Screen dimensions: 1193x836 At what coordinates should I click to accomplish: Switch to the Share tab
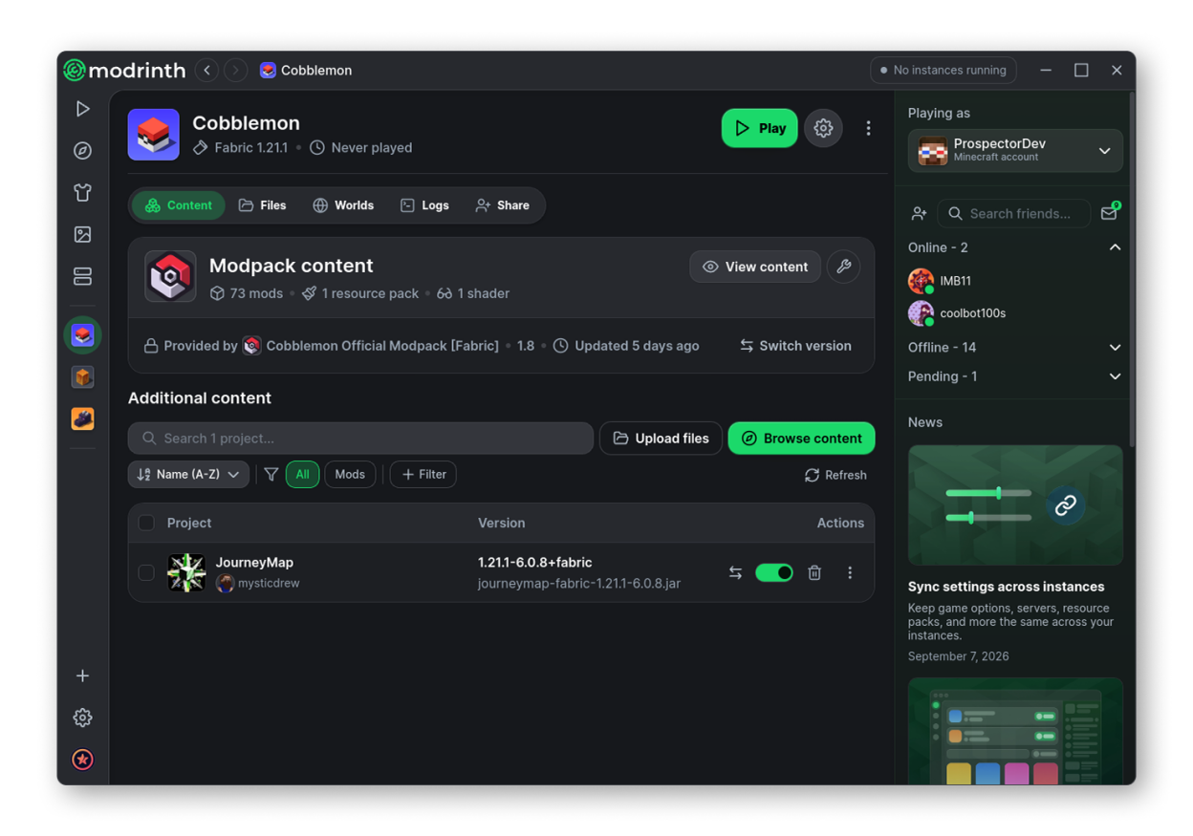502,205
